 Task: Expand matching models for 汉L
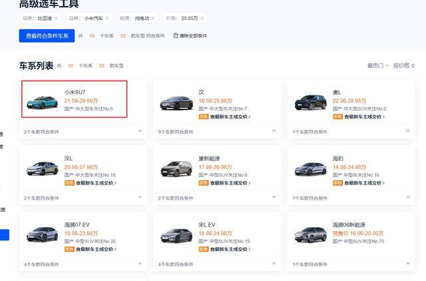140,197
